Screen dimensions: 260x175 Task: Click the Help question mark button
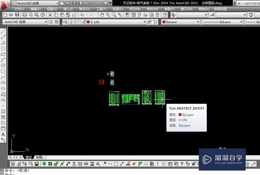coord(165,15)
